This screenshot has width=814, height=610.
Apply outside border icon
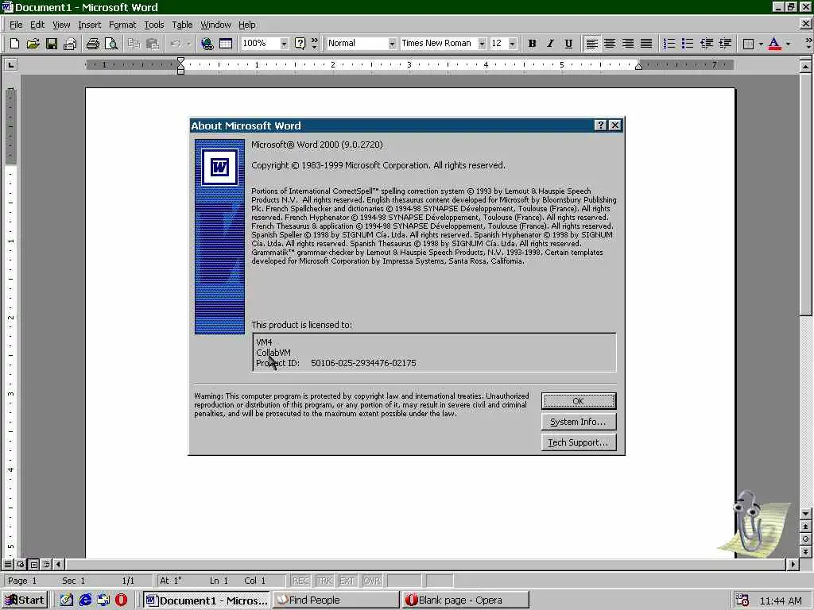tap(748, 44)
